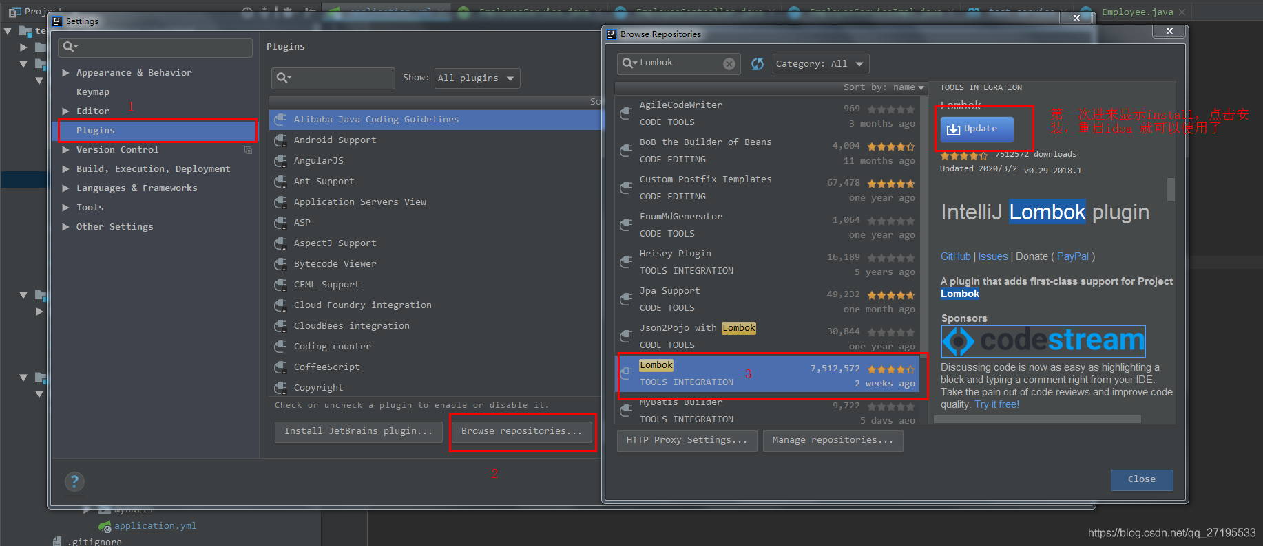1263x546 pixels.
Task: Click the Copyright plugin icon
Action: click(x=281, y=388)
